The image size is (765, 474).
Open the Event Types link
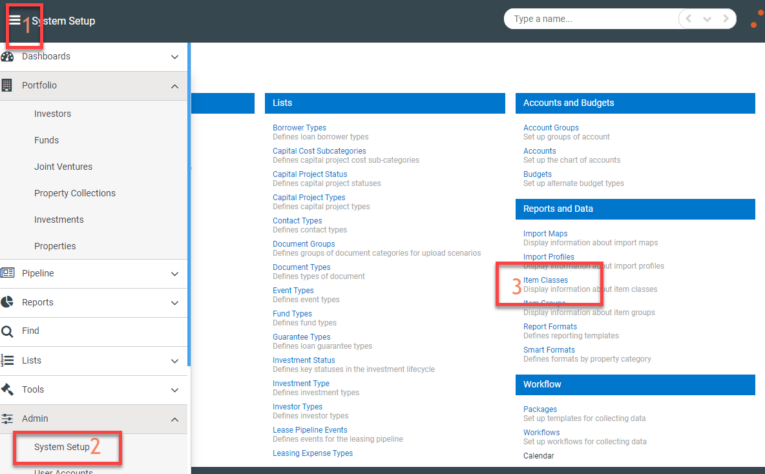293,291
